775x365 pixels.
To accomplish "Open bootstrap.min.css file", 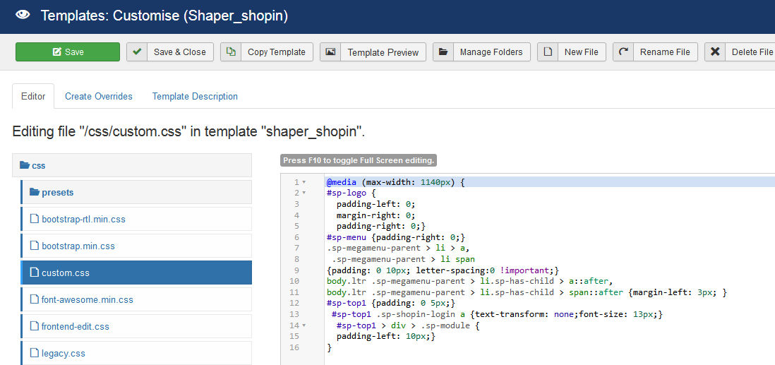I will (78, 246).
